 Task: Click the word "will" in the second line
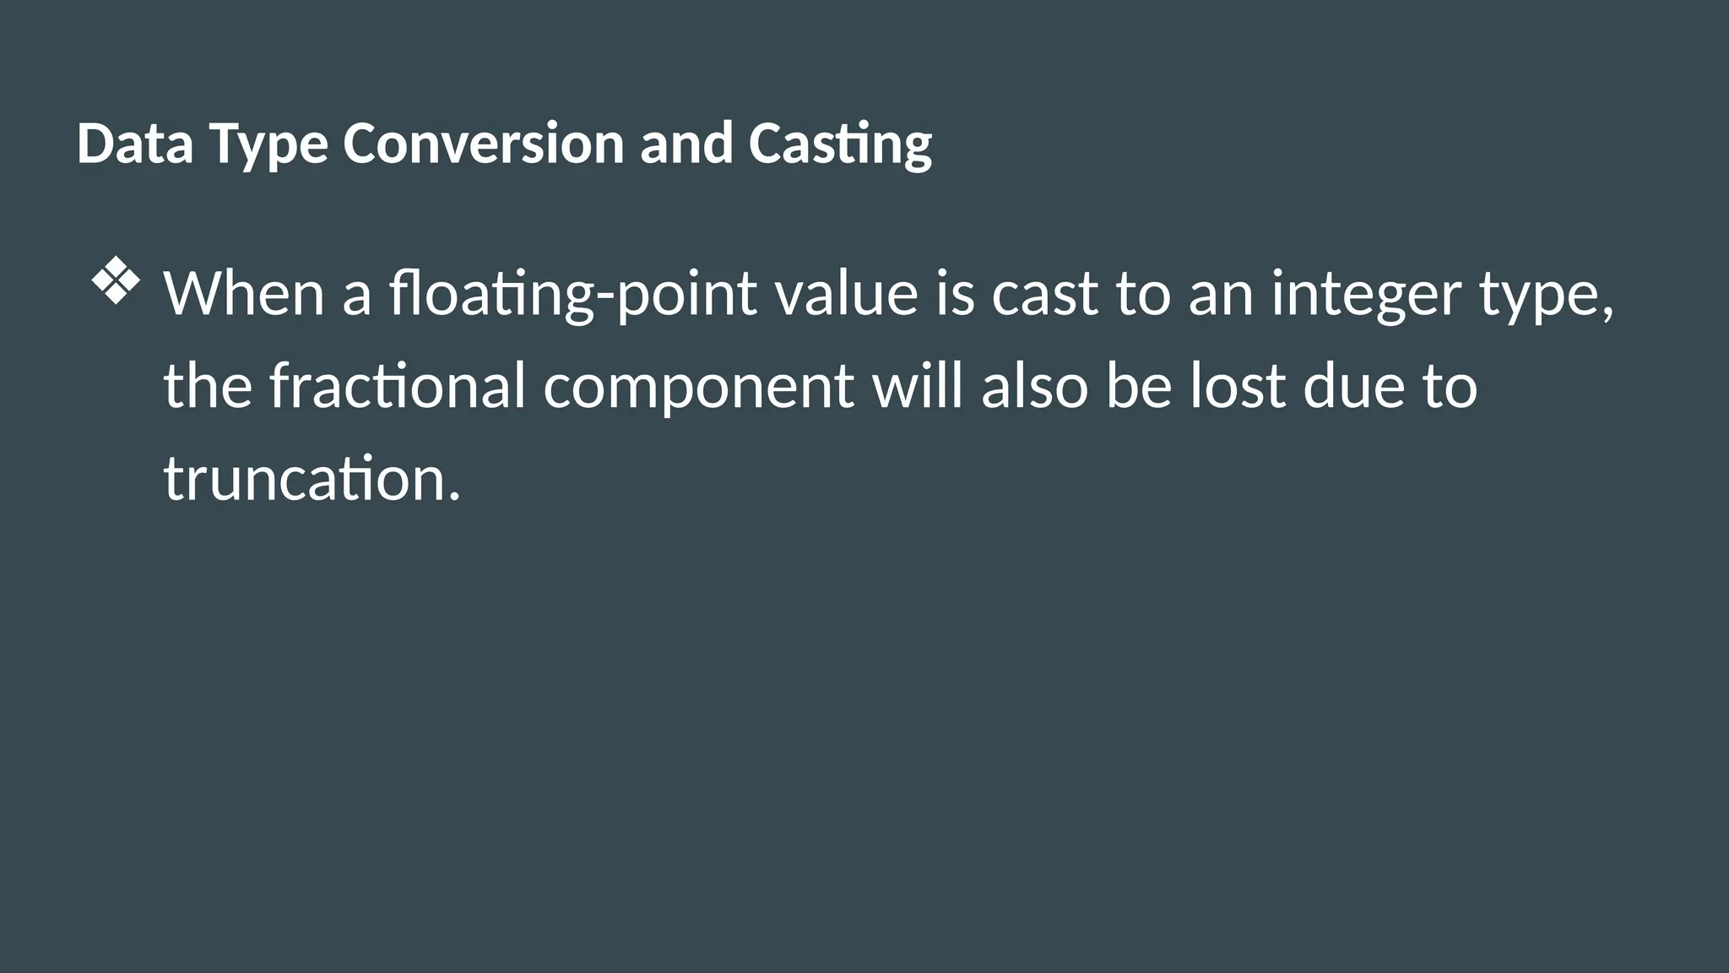[x=918, y=385]
